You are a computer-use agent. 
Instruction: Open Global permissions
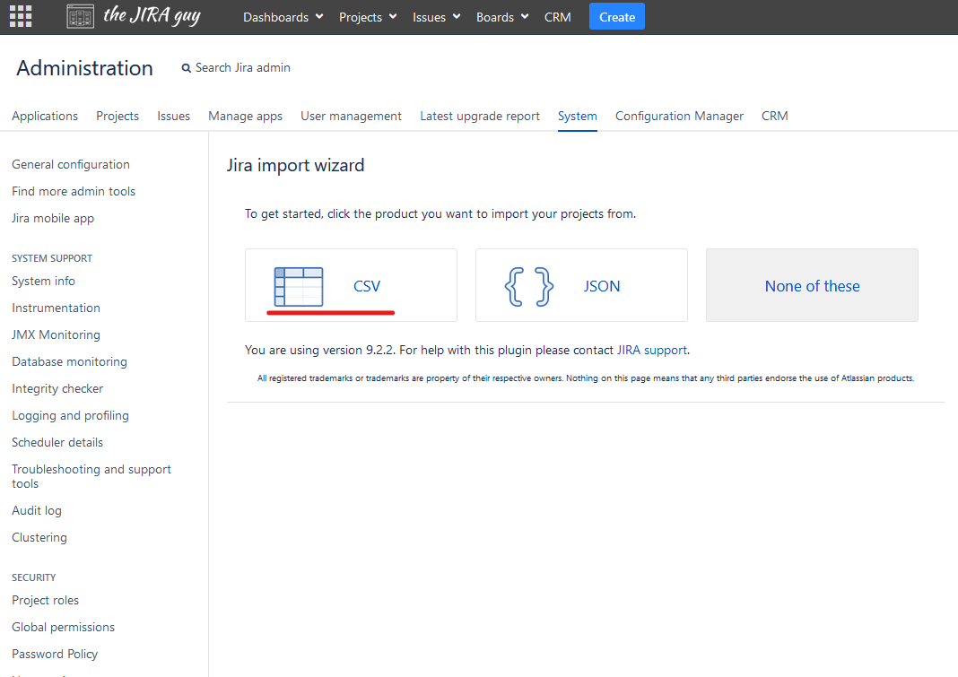point(63,628)
